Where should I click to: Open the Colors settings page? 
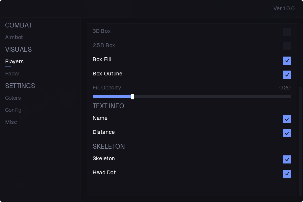coord(13,98)
